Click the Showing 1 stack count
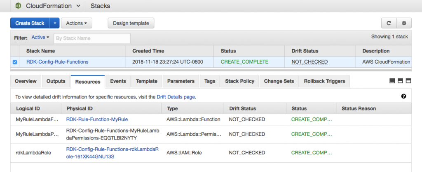 (x=390, y=37)
